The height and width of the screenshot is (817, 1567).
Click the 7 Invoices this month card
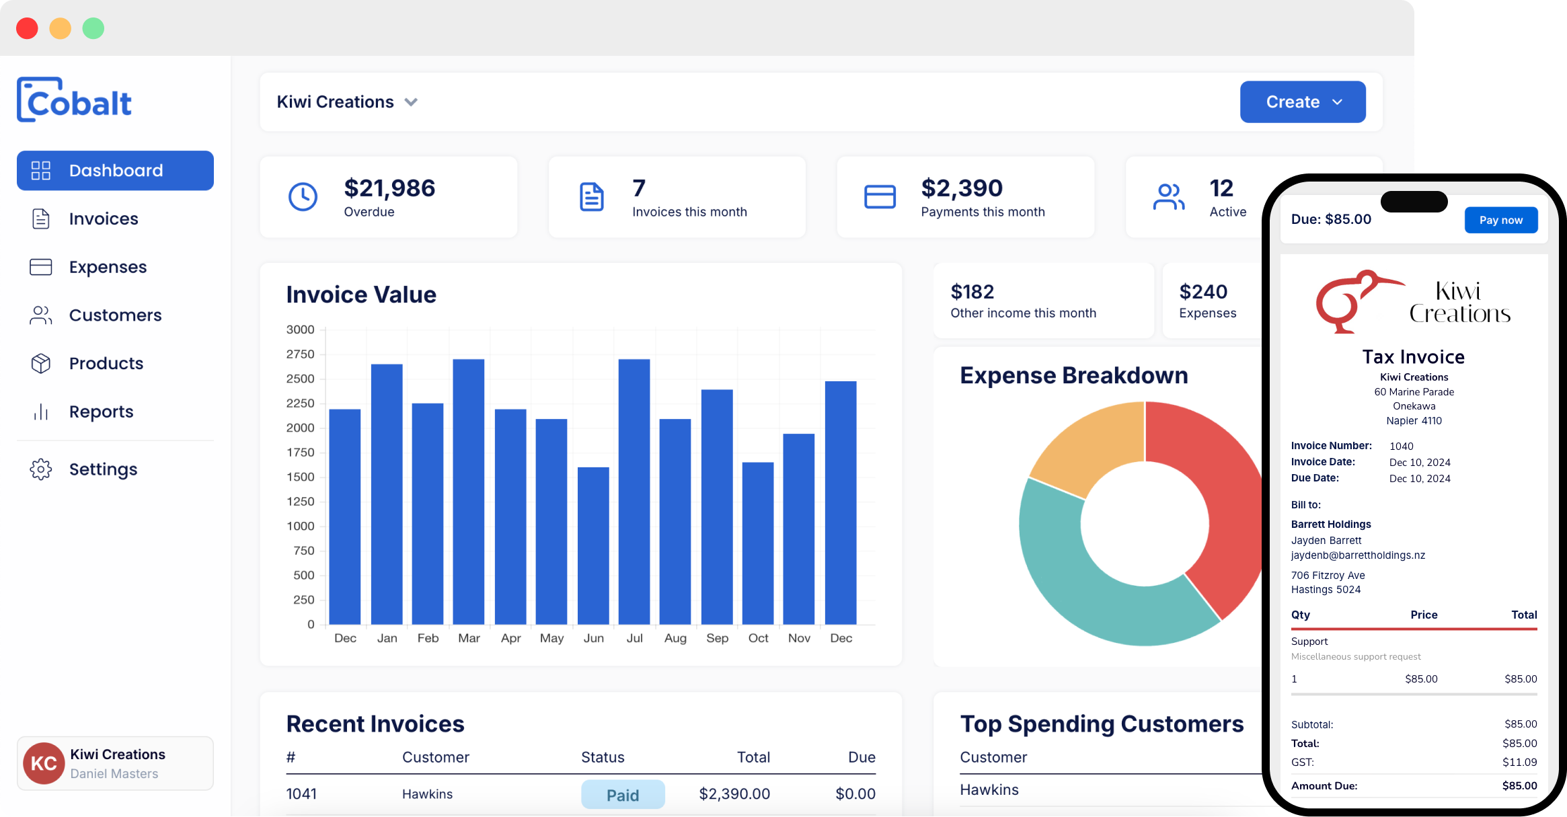[677, 197]
